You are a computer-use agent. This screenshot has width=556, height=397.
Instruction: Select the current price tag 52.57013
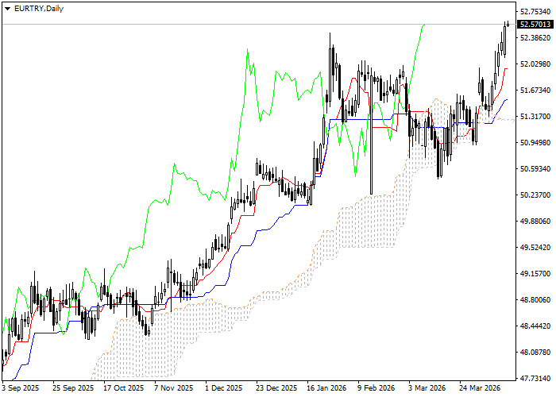tap(535, 25)
